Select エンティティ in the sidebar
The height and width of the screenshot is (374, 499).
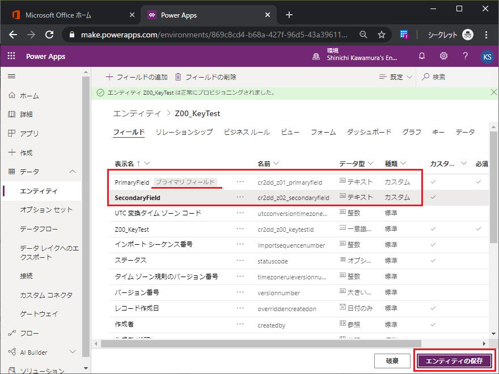click(39, 191)
